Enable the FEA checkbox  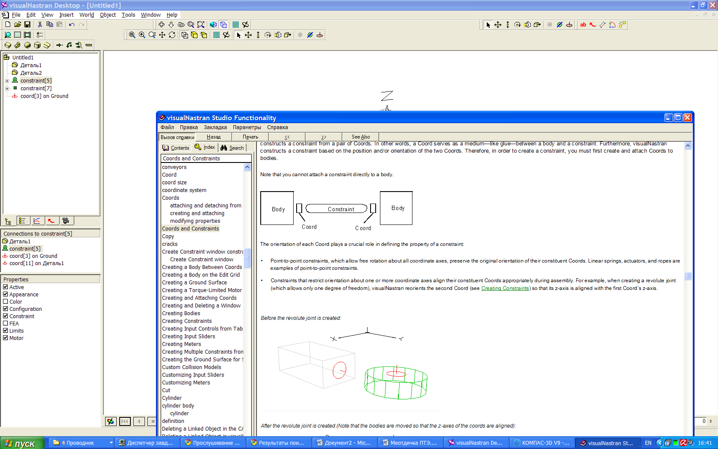(x=6, y=323)
